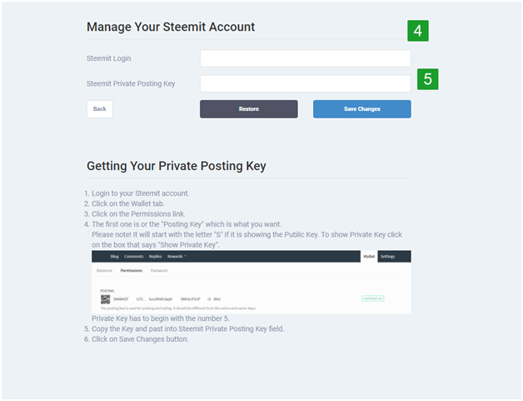Image resolution: width=523 pixels, height=401 pixels.
Task: Open the Settings tab in the example image
Action: 387,257
